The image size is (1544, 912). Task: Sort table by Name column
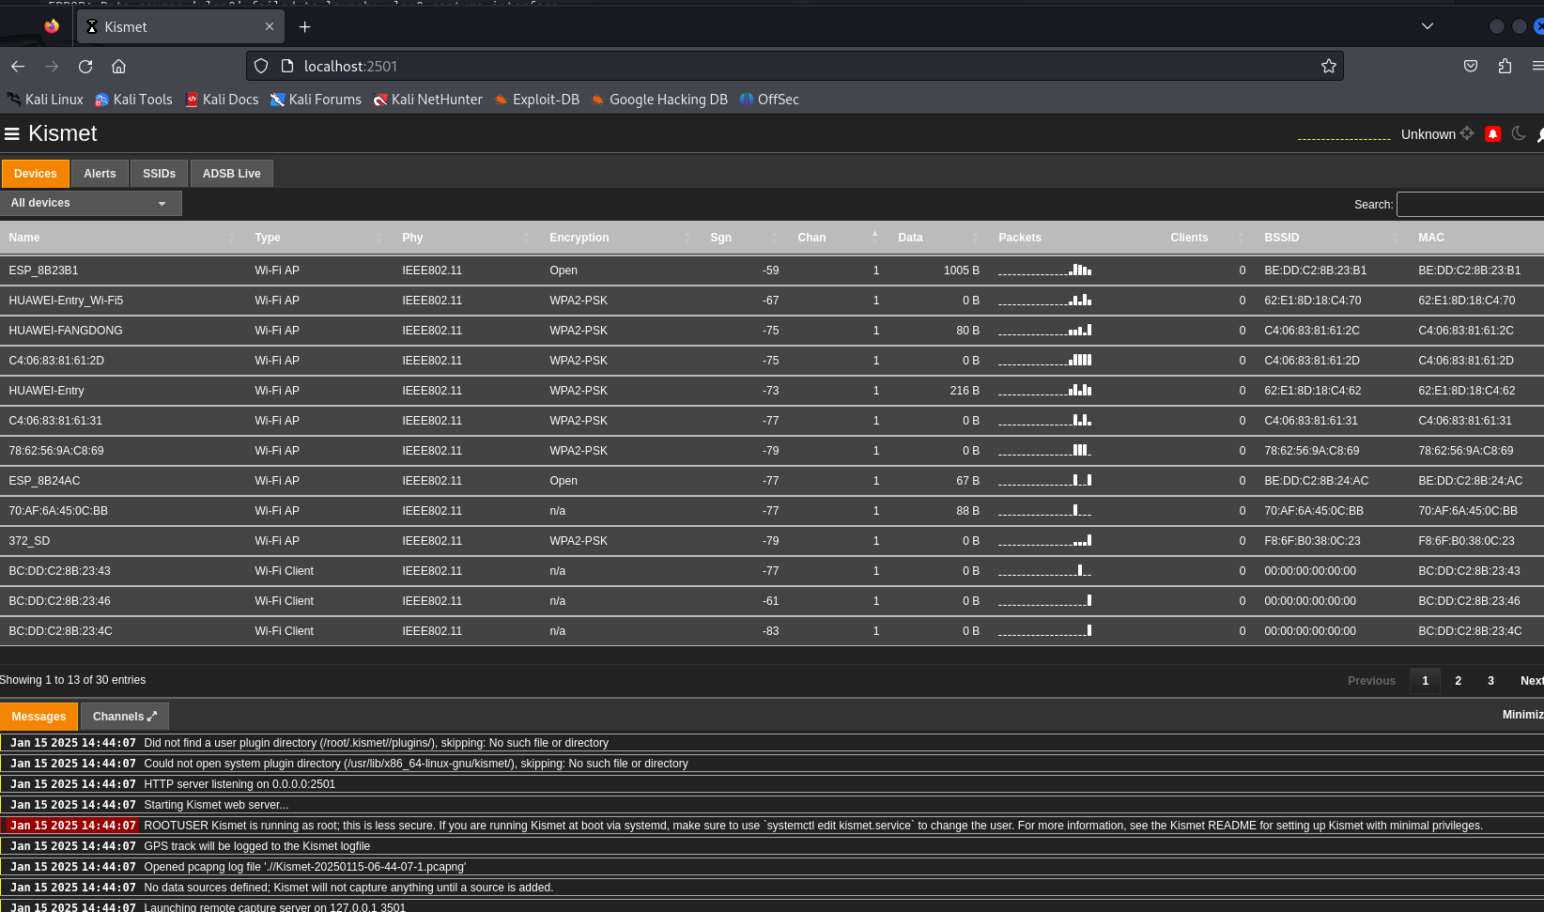(x=122, y=238)
